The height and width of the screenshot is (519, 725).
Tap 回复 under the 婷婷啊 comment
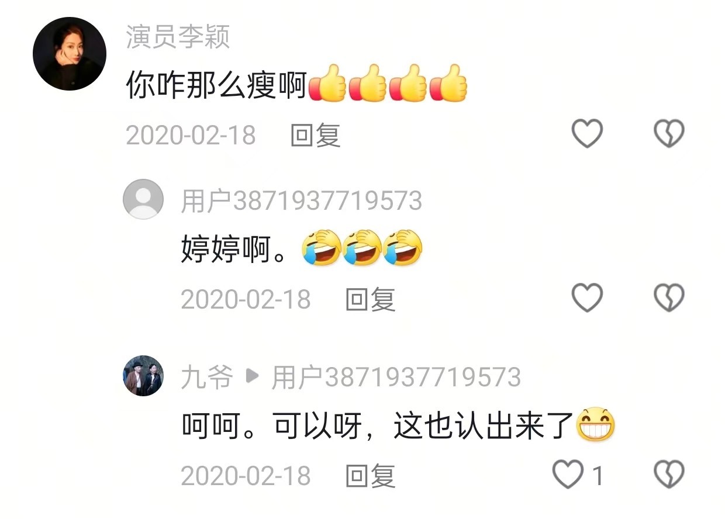[371, 299]
